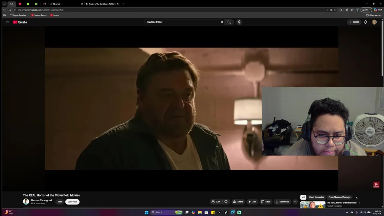Open browser extensions icon
Screen dimensions: 384x216
coord(341,10)
